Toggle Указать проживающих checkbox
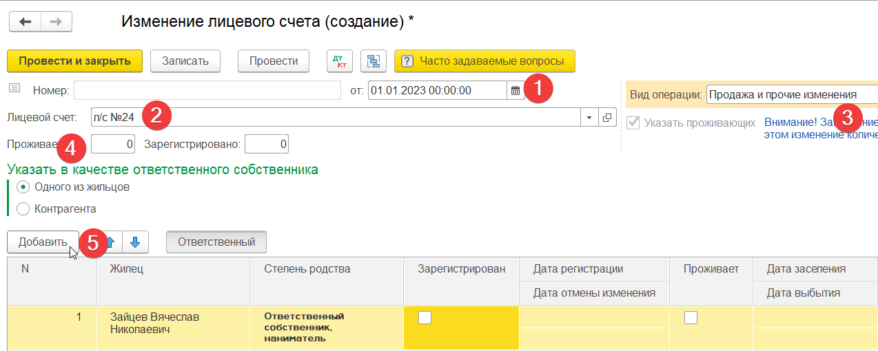878x351 pixels. click(x=633, y=123)
